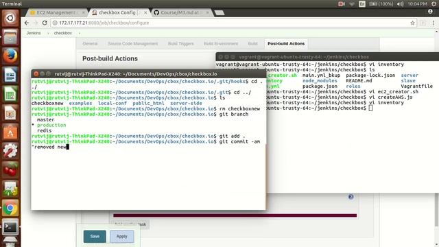Viewport: 439px width, 247px height.
Task: Apply the Jenkins job configuration
Action: point(122,236)
